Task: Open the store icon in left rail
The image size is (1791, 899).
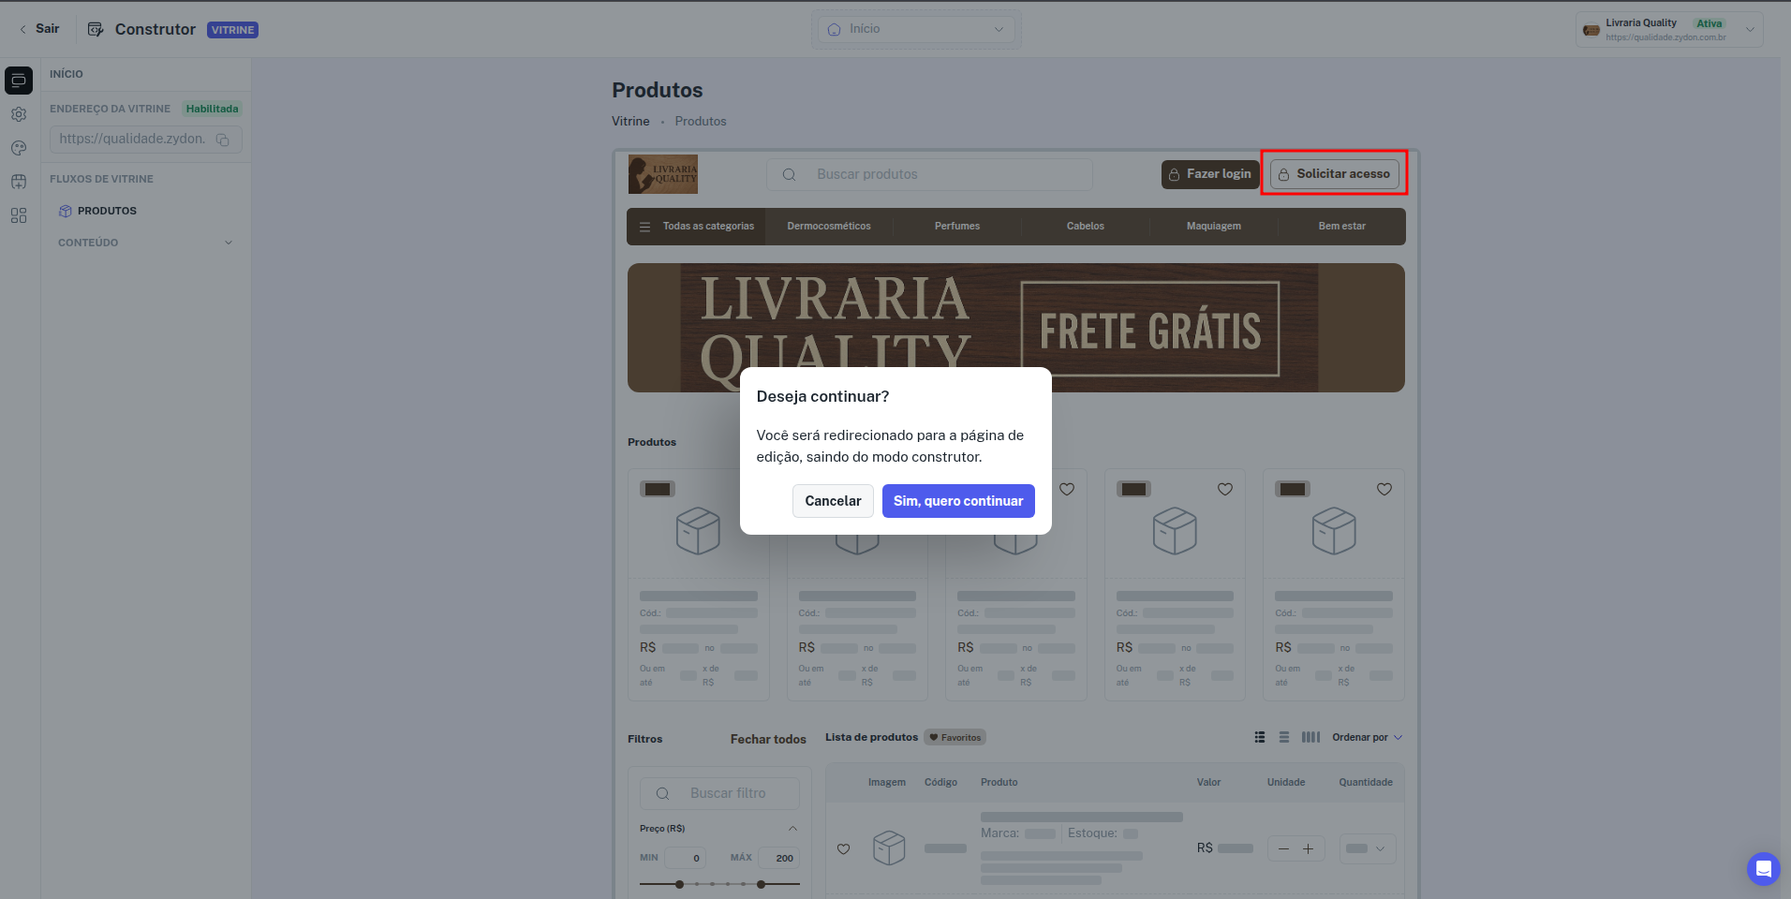Action: (19, 182)
